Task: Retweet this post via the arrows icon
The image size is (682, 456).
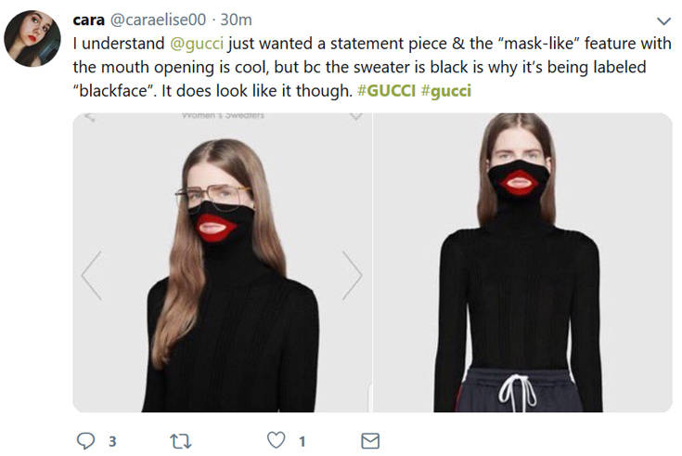Action: pyautogui.click(x=181, y=441)
